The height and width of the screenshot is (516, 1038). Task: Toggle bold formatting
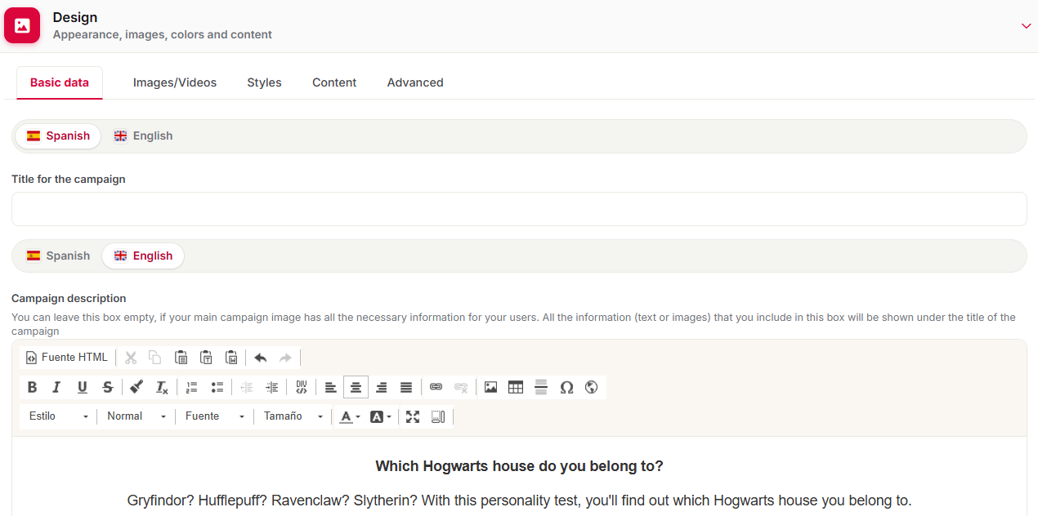point(32,387)
